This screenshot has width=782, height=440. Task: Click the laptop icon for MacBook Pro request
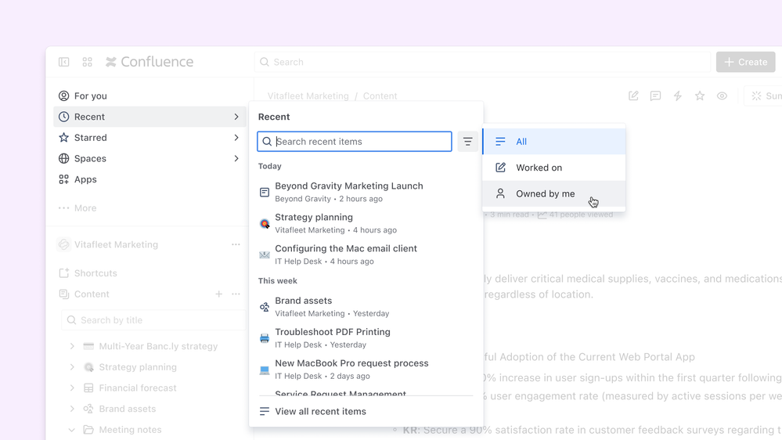[265, 370]
